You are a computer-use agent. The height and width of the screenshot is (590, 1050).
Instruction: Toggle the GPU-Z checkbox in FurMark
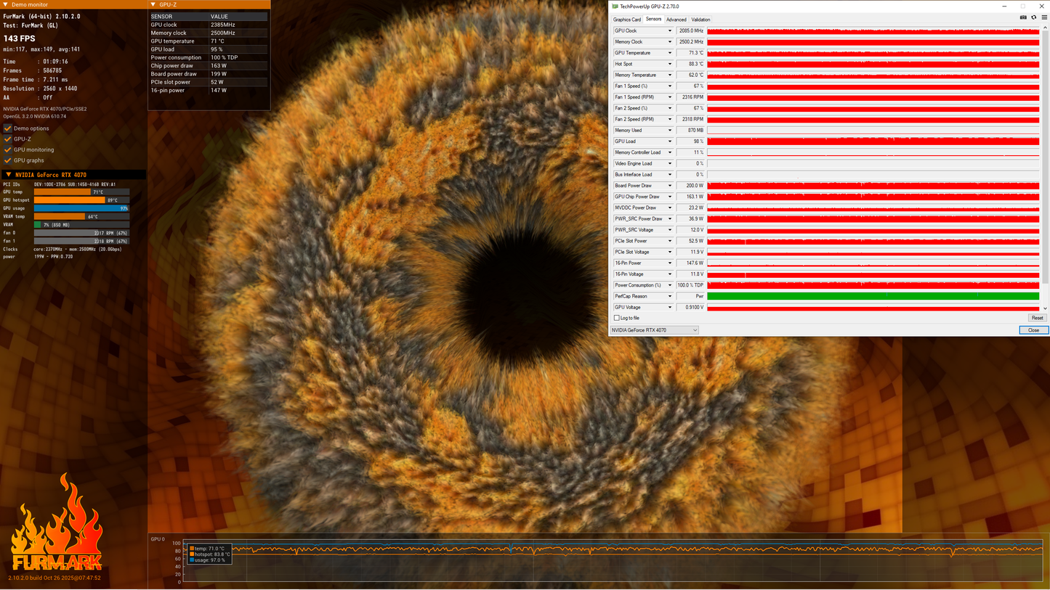point(8,139)
